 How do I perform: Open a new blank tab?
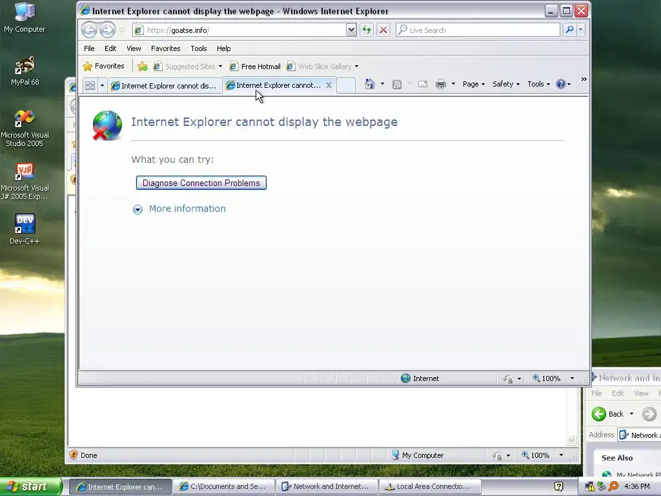(346, 85)
